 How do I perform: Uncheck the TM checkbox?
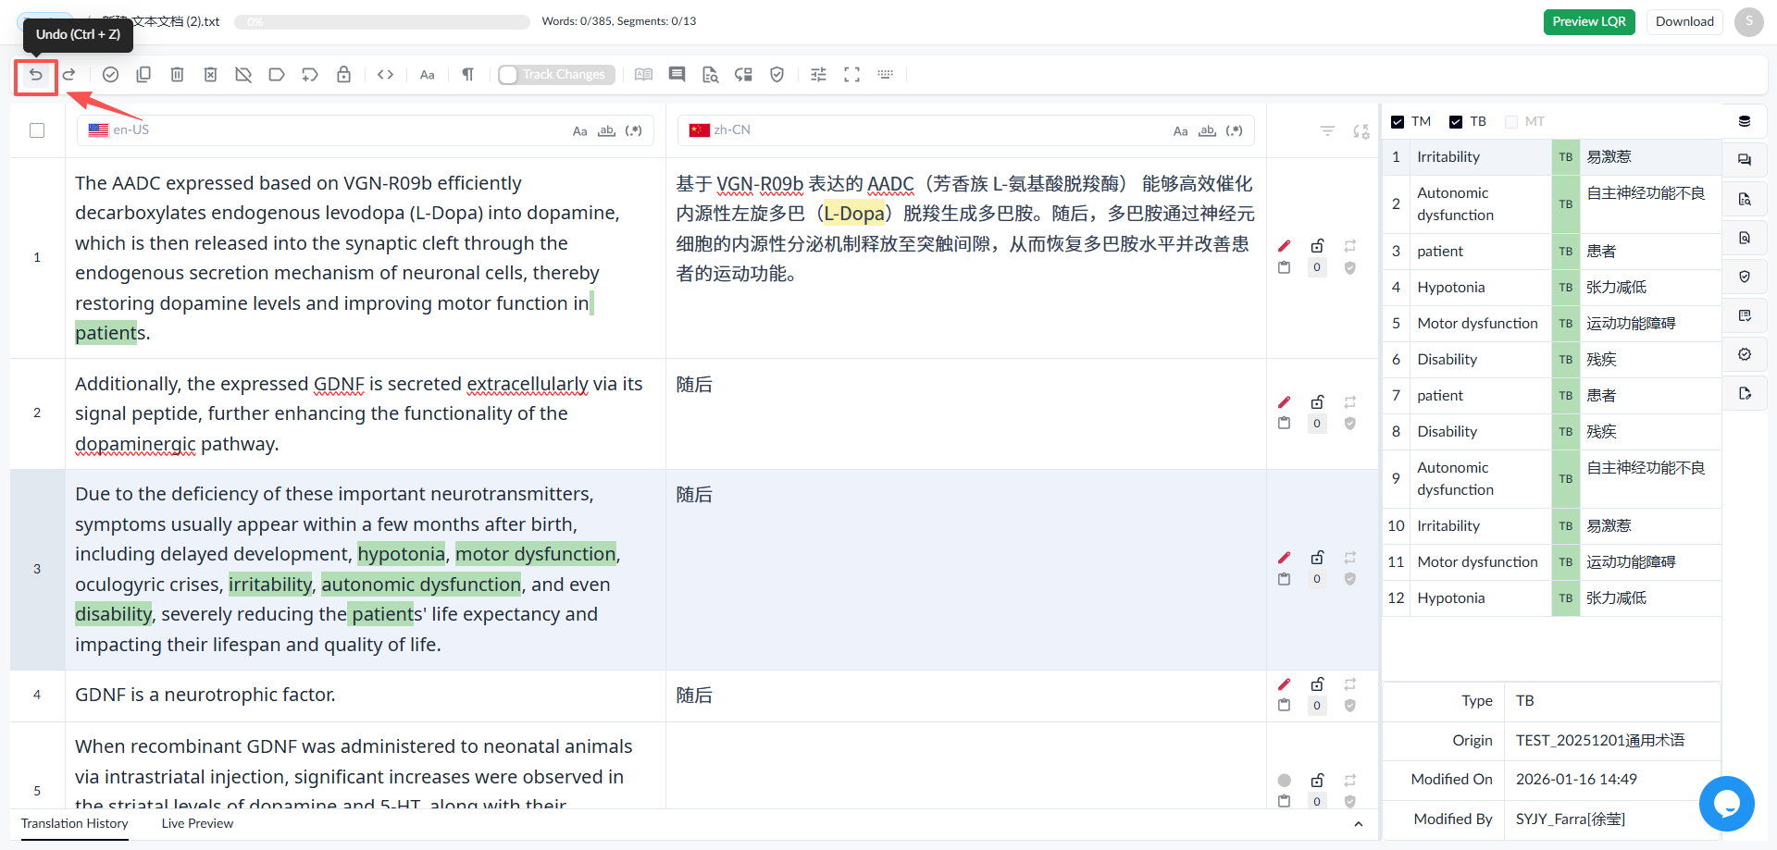[x=1398, y=122]
